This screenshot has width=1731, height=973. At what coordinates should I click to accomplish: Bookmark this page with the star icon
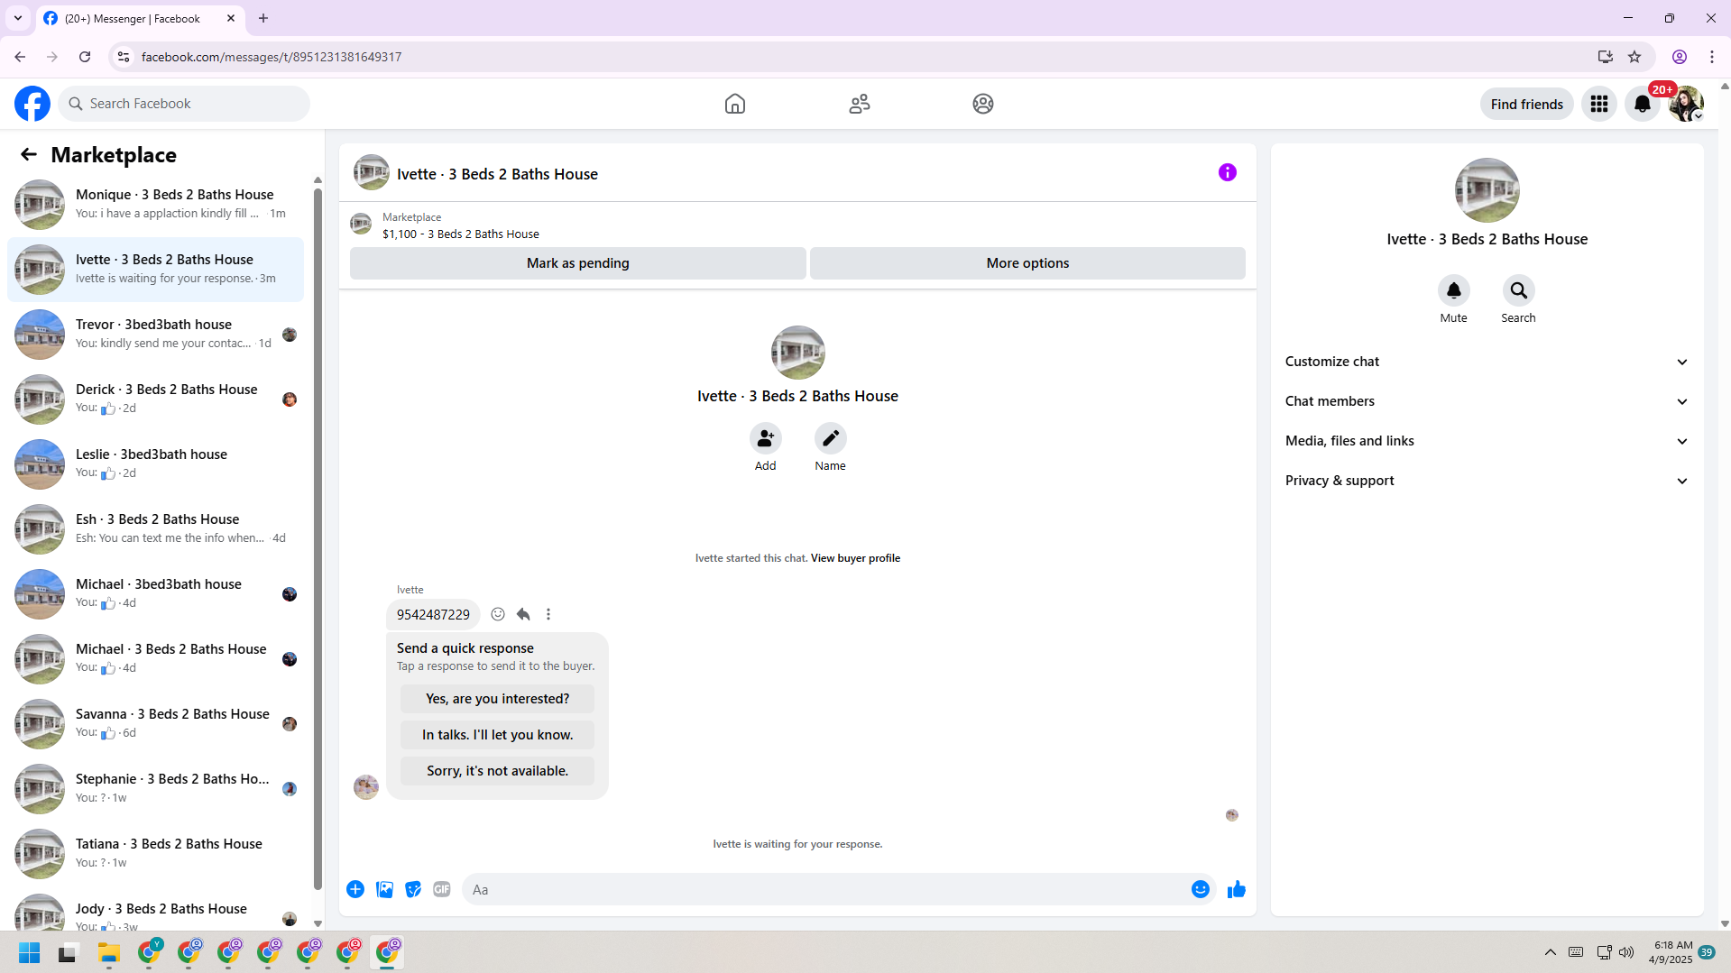pyautogui.click(x=1634, y=57)
